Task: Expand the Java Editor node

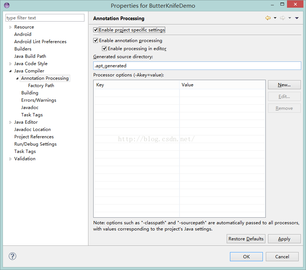Action: tap(10, 122)
